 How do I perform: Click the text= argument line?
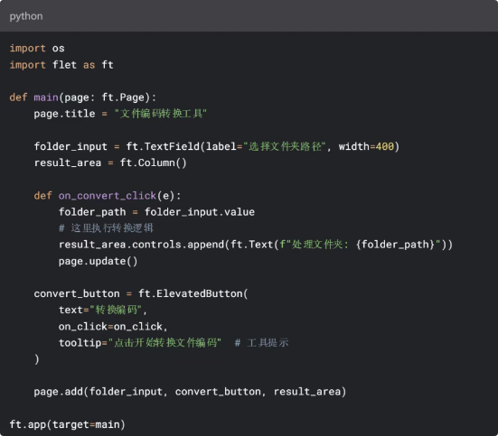[x=103, y=310]
